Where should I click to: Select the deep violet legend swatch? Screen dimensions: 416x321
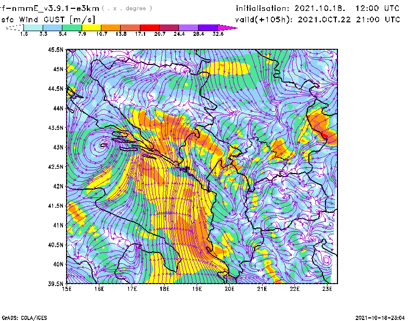(208, 28)
